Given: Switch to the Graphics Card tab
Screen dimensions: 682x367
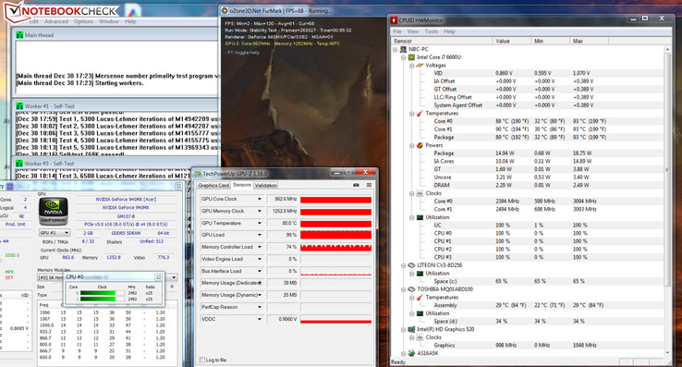Looking at the screenshot, I should (213, 186).
